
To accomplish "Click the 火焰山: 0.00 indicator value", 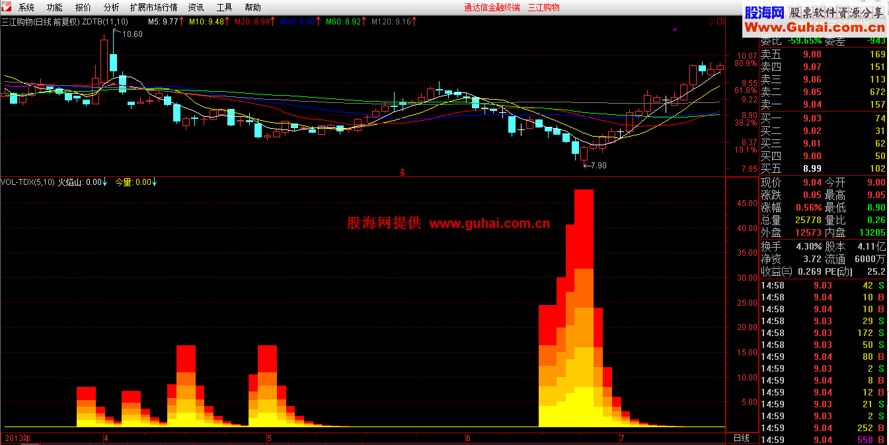I will (x=79, y=182).
